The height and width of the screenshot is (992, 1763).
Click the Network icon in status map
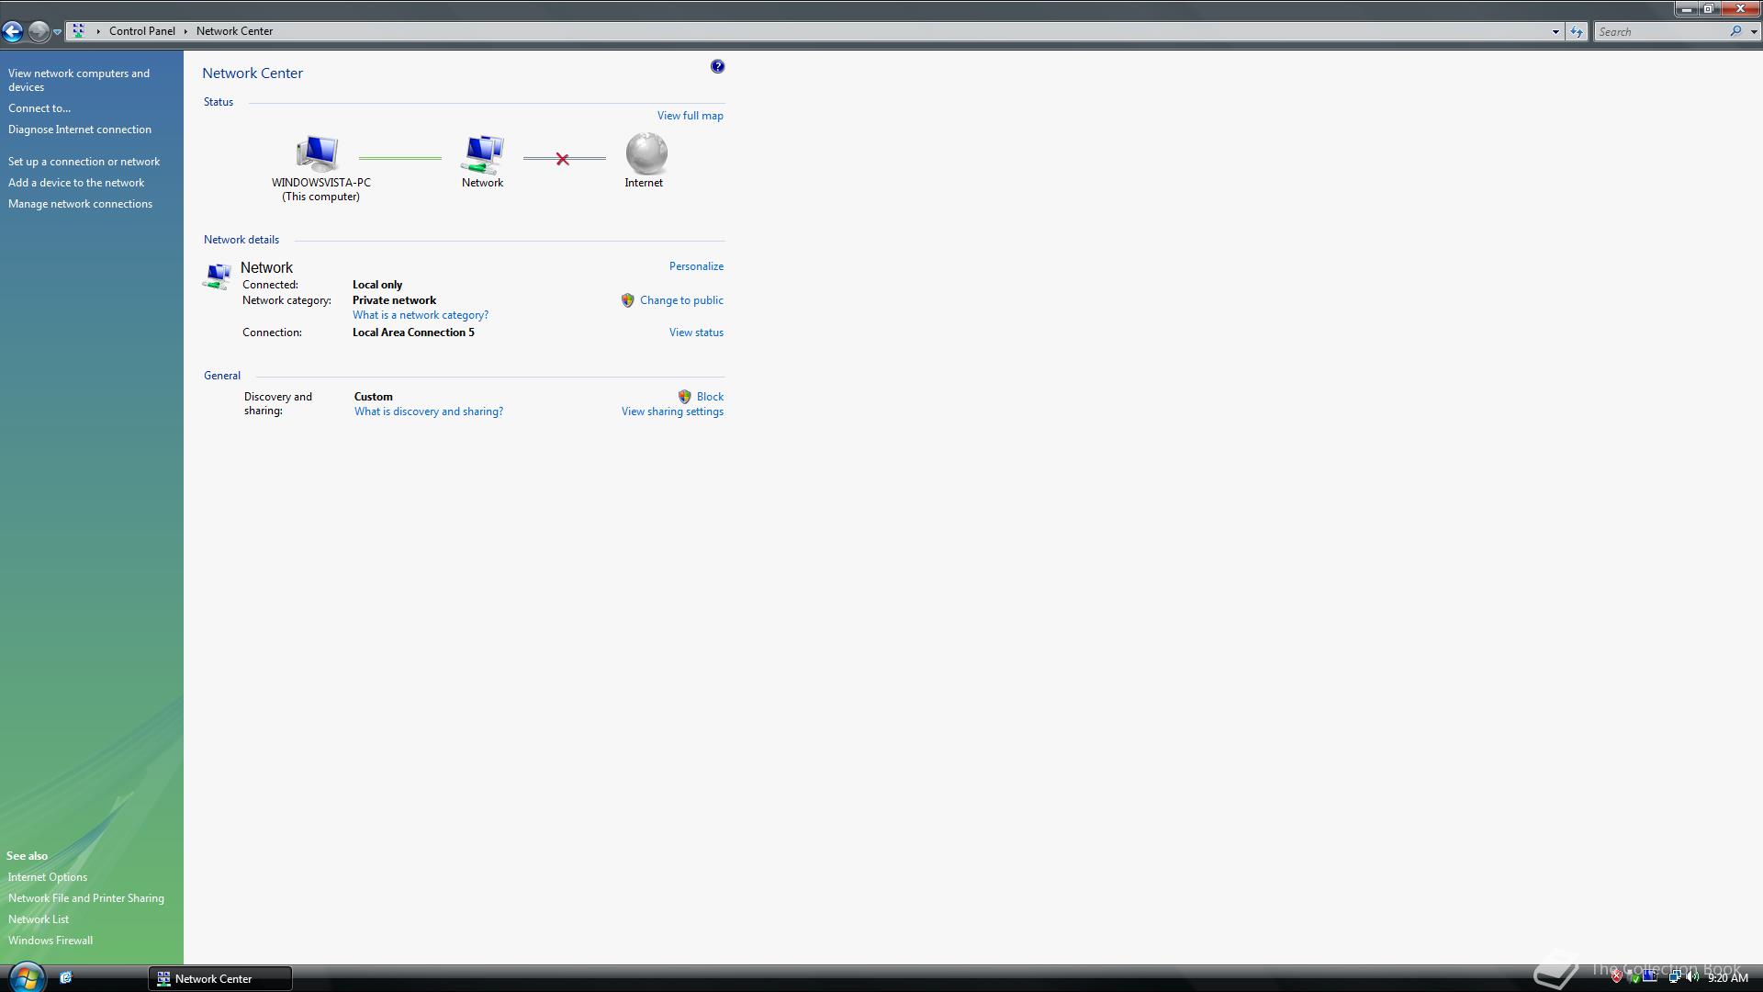(x=483, y=153)
